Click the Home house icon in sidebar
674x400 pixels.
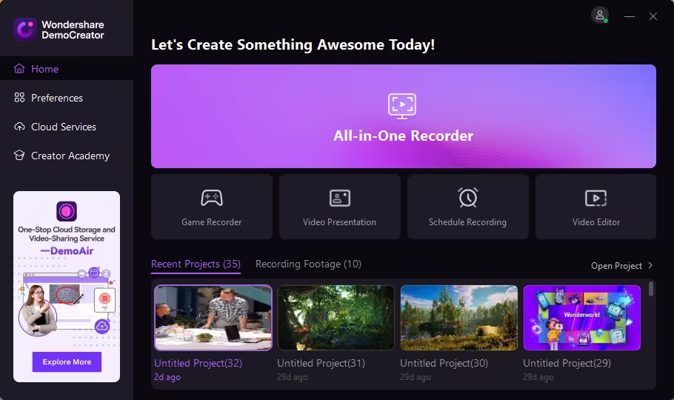(x=19, y=69)
